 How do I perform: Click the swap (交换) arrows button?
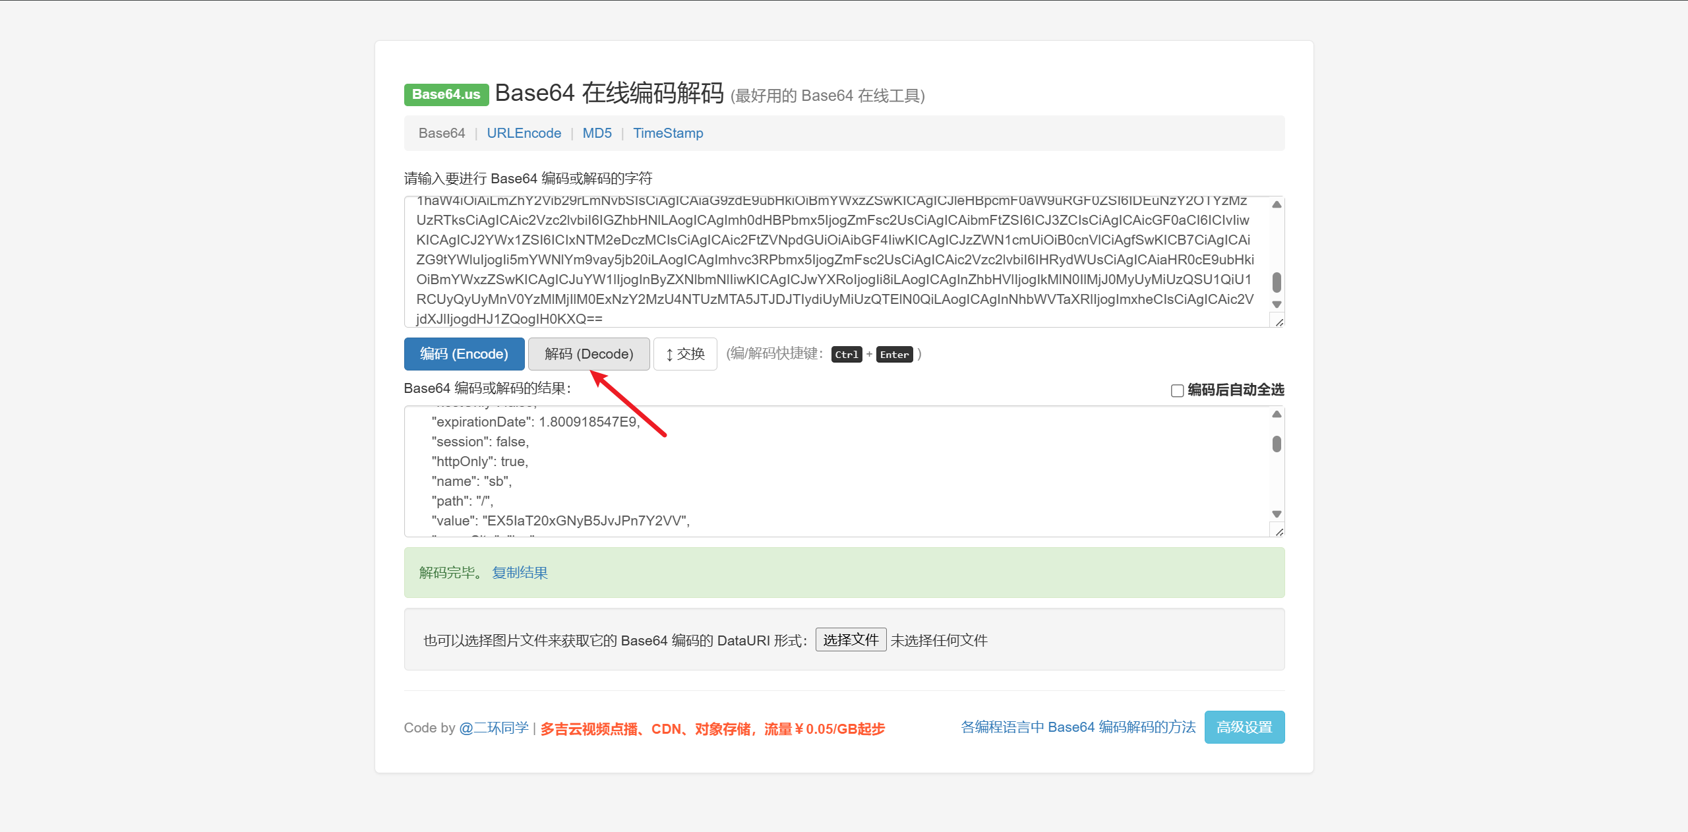point(684,354)
